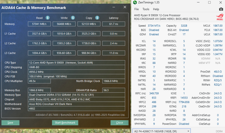The width and height of the screenshot is (225, 133).
Task: Click the tRC value 88
Action: pos(154,63)
